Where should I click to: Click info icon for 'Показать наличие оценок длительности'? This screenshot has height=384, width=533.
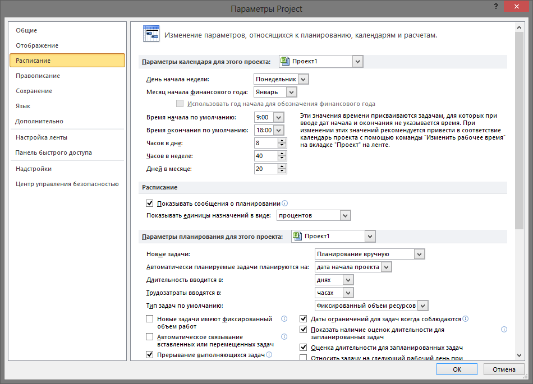pyautogui.click(x=504, y=329)
